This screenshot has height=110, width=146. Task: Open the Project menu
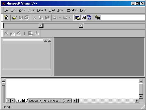tap(42, 10)
